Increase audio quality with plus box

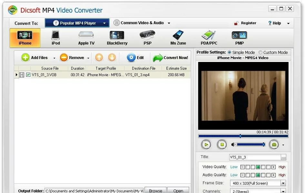pyautogui.click(x=273, y=175)
